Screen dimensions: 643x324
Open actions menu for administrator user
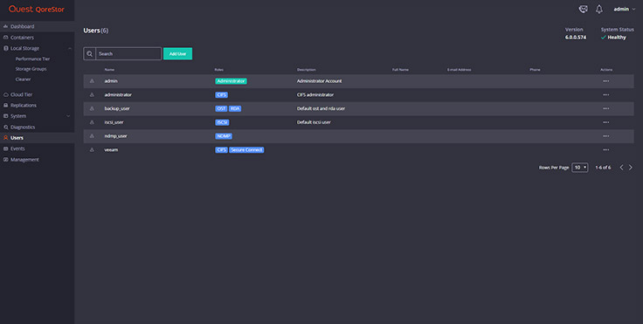click(x=605, y=94)
